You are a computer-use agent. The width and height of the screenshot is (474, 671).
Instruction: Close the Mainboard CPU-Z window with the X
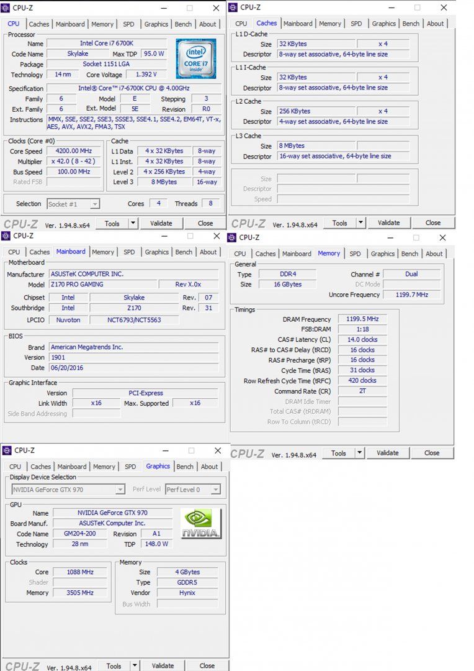(217, 236)
